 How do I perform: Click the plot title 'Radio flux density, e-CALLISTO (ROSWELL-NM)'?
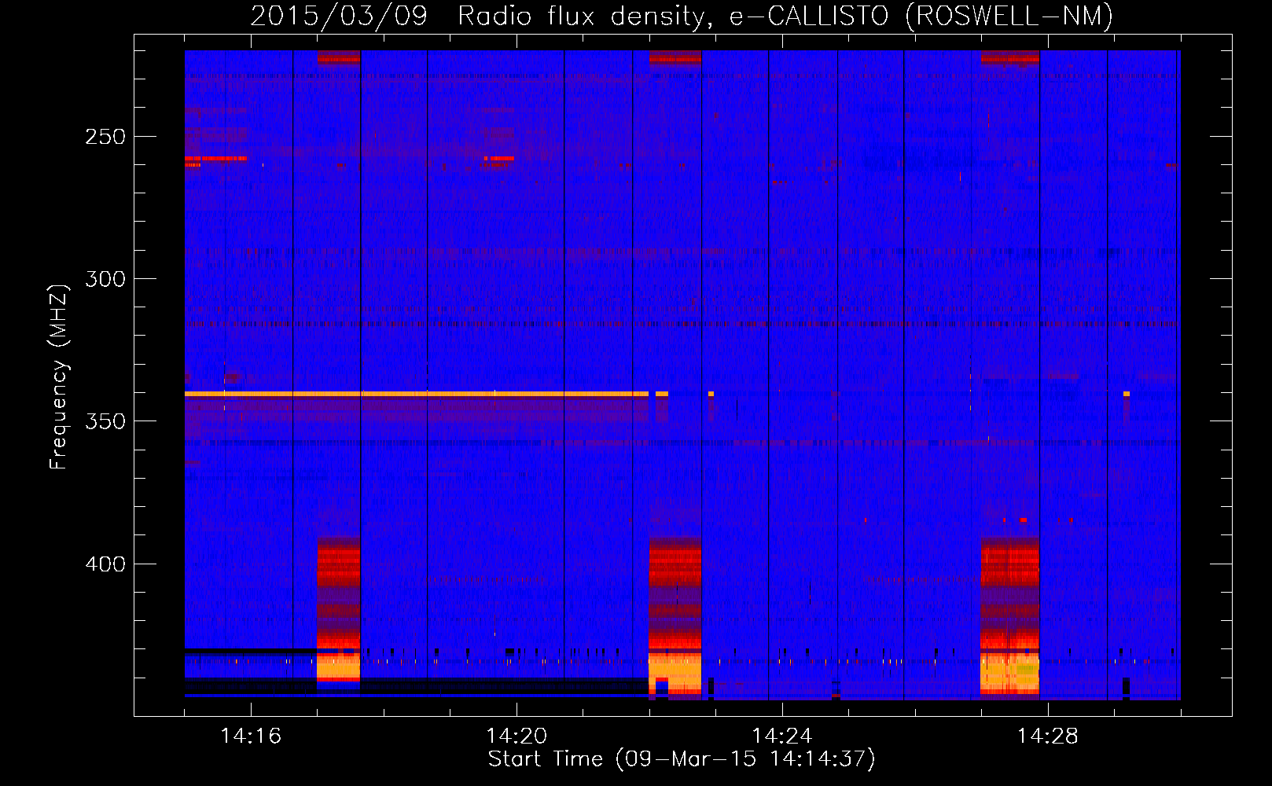tap(785, 16)
